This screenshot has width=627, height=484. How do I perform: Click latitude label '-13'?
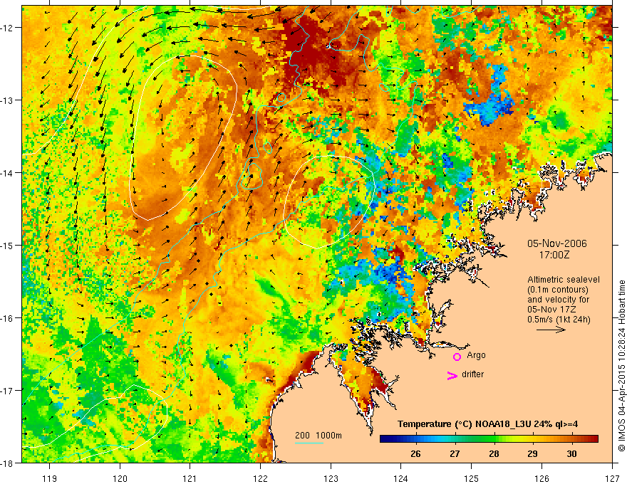tap(8, 100)
